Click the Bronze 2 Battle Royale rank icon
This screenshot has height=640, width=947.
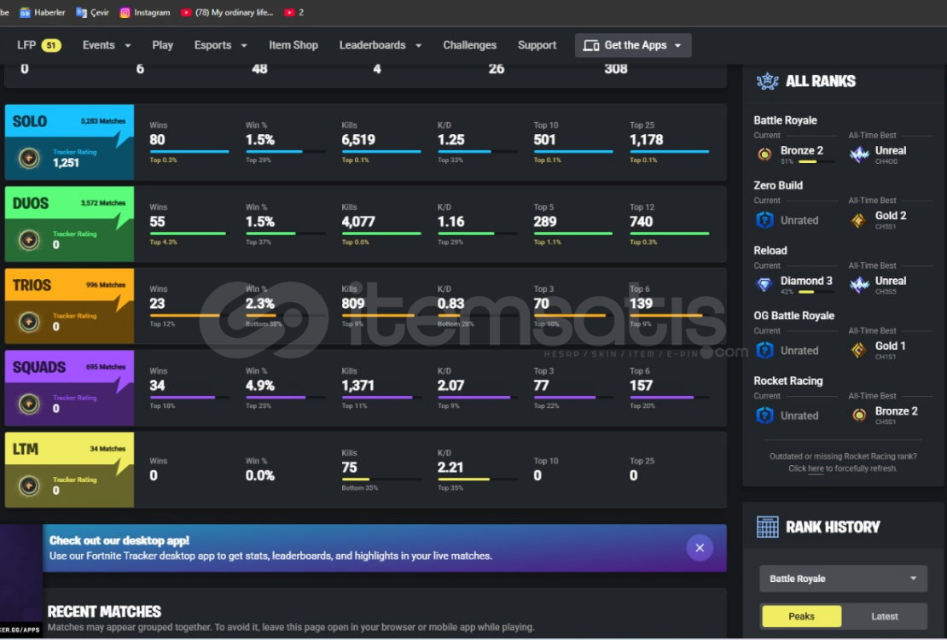click(x=764, y=154)
